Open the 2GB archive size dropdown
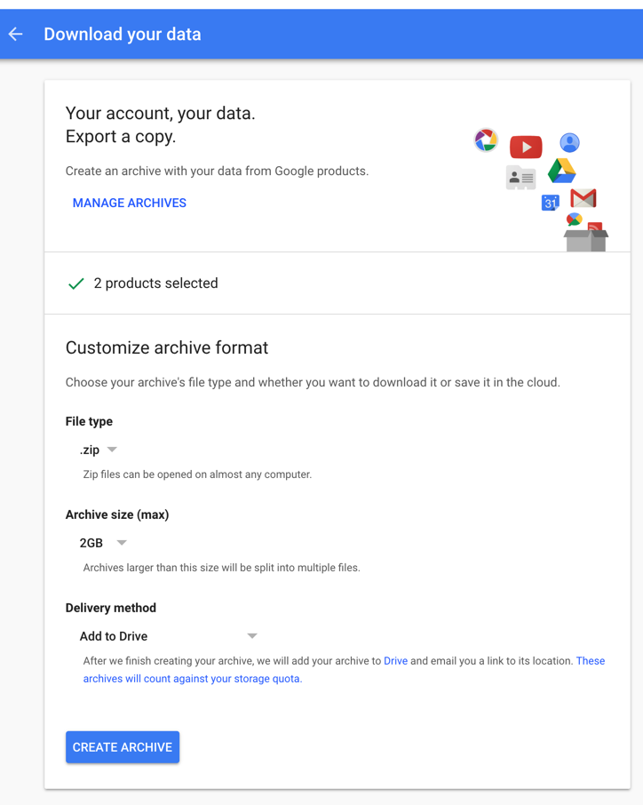Screen dimensions: 643x805 (x=103, y=543)
